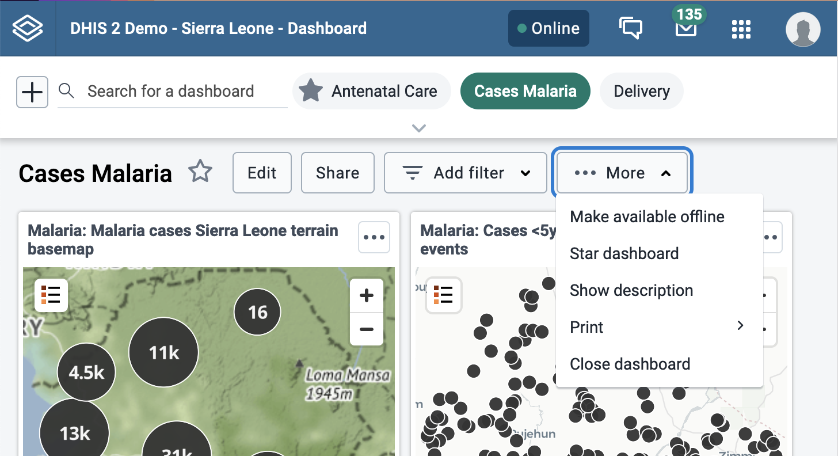The width and height of the screenshot is (838, 456).
Task: Click the Search for a dashboard field
Action: tap(170, 91)
